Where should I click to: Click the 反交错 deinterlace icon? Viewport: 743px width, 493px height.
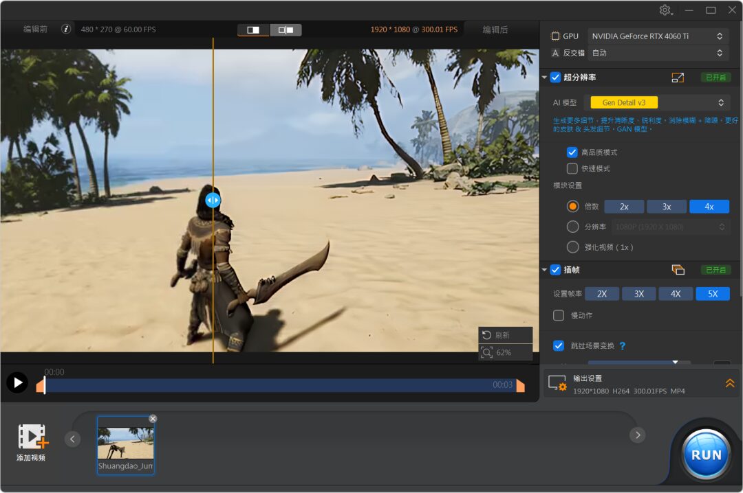tap(555, 53)
